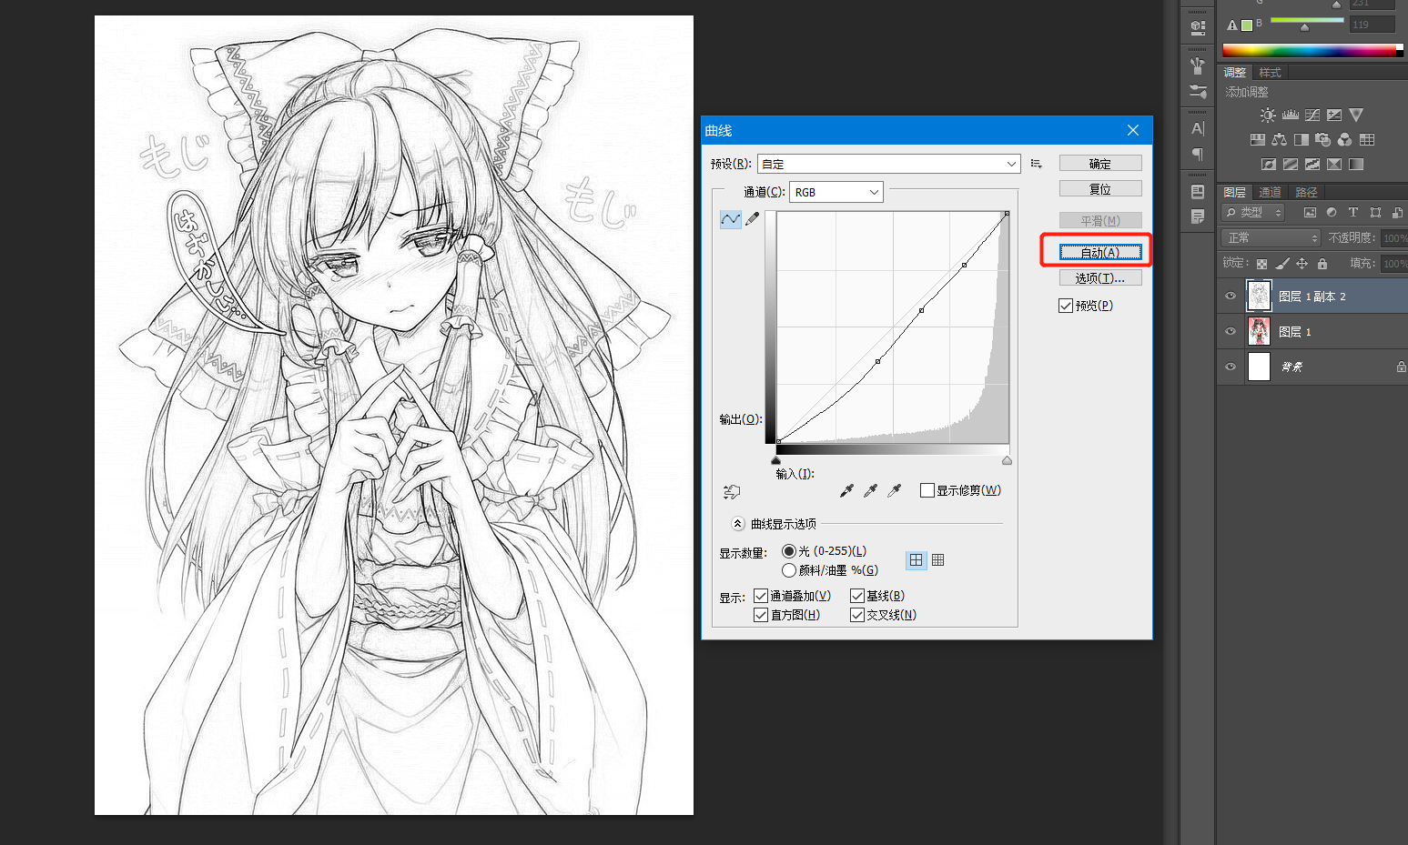Uncheck 通道叠加 channel overlay option
The height and width of the screenshot is (845, 1408).
coord(761,596)
